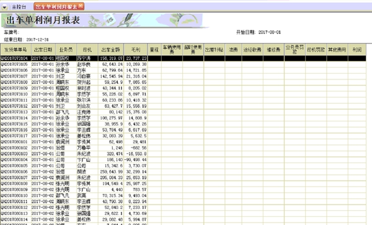Click the 毛利 column header
The height and width of the screenshot is (225, 372).
click(136, 50)
